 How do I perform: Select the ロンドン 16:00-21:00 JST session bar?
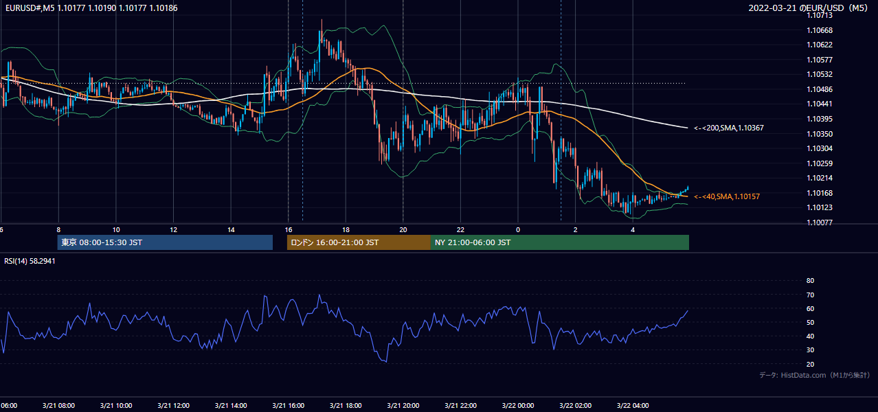359,242
